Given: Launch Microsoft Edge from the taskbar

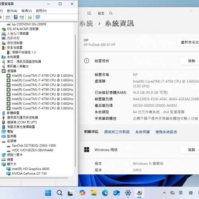Looking at the screenshot, I should [105, 193].
